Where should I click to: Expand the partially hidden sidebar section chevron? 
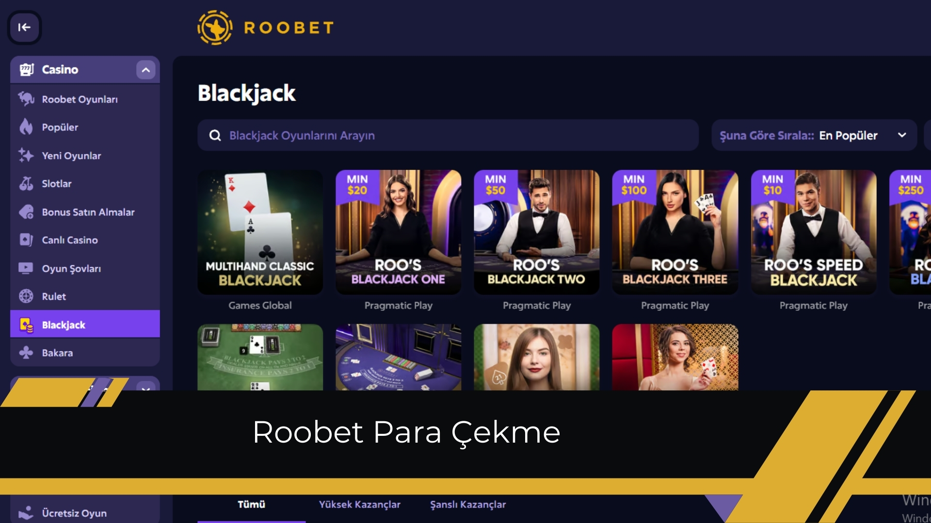pos(146,387)
